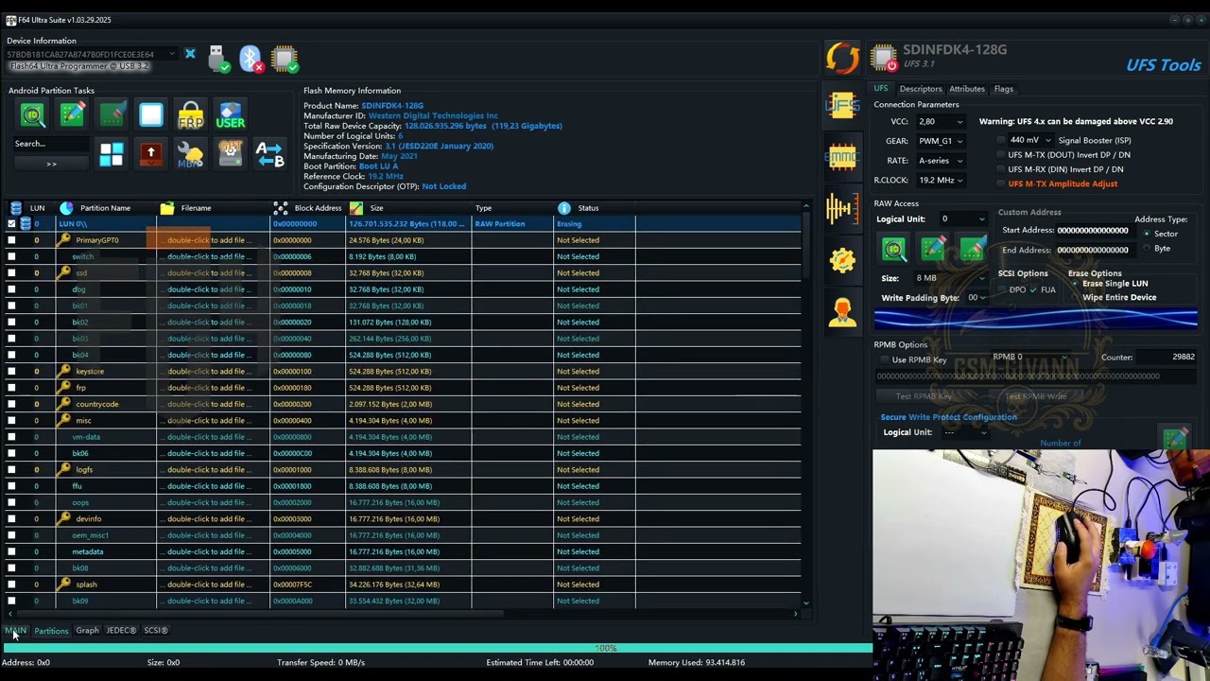This screenshot has height=681, width=1210.
Task: Open the RAW Access Logical Unit dropdown
Action: pos(963,219)
